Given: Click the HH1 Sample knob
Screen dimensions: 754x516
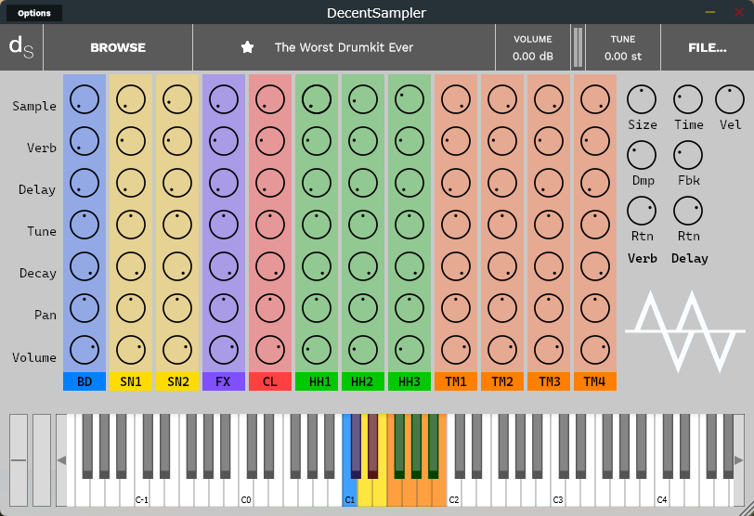Looking at the screenshot, I should tap(317, 99).
